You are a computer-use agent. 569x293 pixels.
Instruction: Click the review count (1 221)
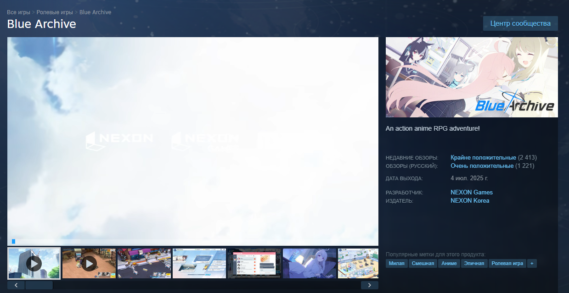tap(525, 166)
